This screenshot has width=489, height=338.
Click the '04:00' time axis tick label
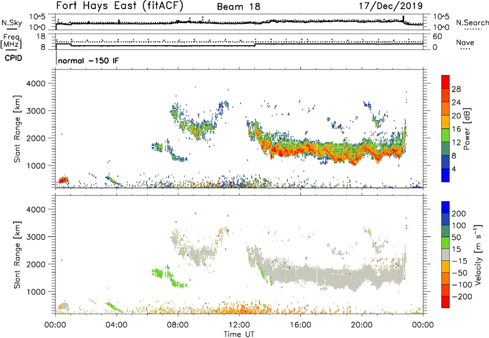tap(117, 325)
